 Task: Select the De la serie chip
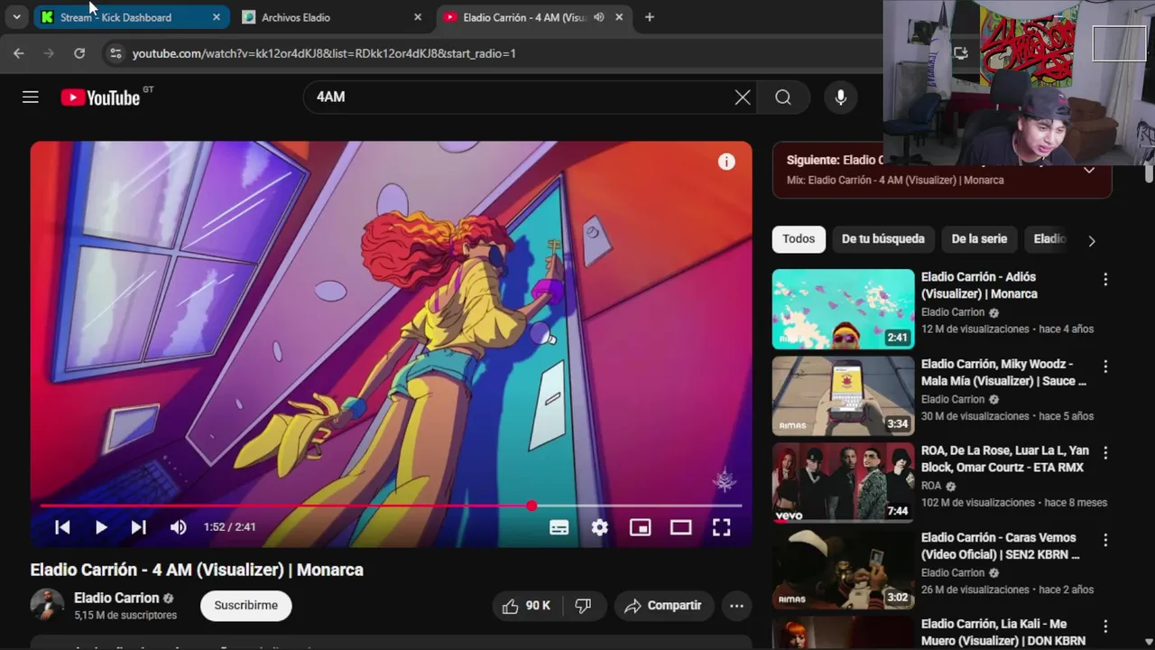point(979,239)
